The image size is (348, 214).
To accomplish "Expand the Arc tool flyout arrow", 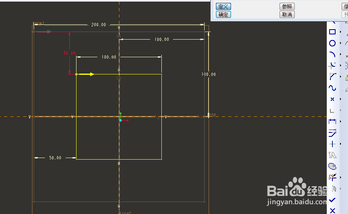I will click(340, 54).
